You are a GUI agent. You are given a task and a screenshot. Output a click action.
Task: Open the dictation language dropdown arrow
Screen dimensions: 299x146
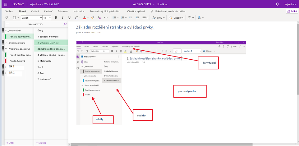click(203, 18)
